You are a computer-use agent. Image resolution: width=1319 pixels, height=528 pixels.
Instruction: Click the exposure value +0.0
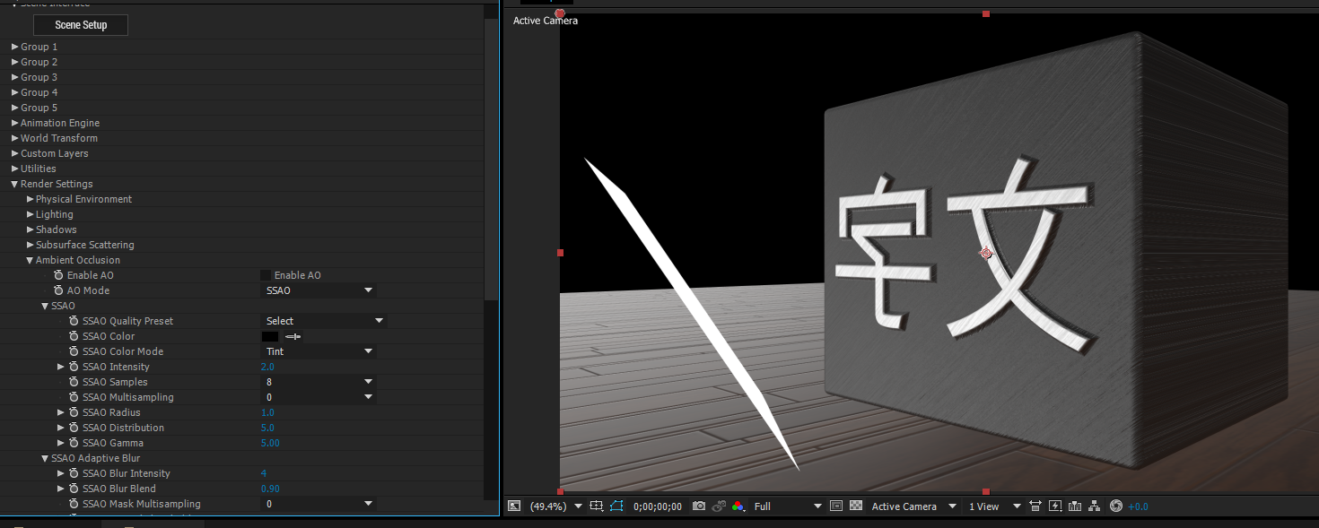coord(1138,506)
